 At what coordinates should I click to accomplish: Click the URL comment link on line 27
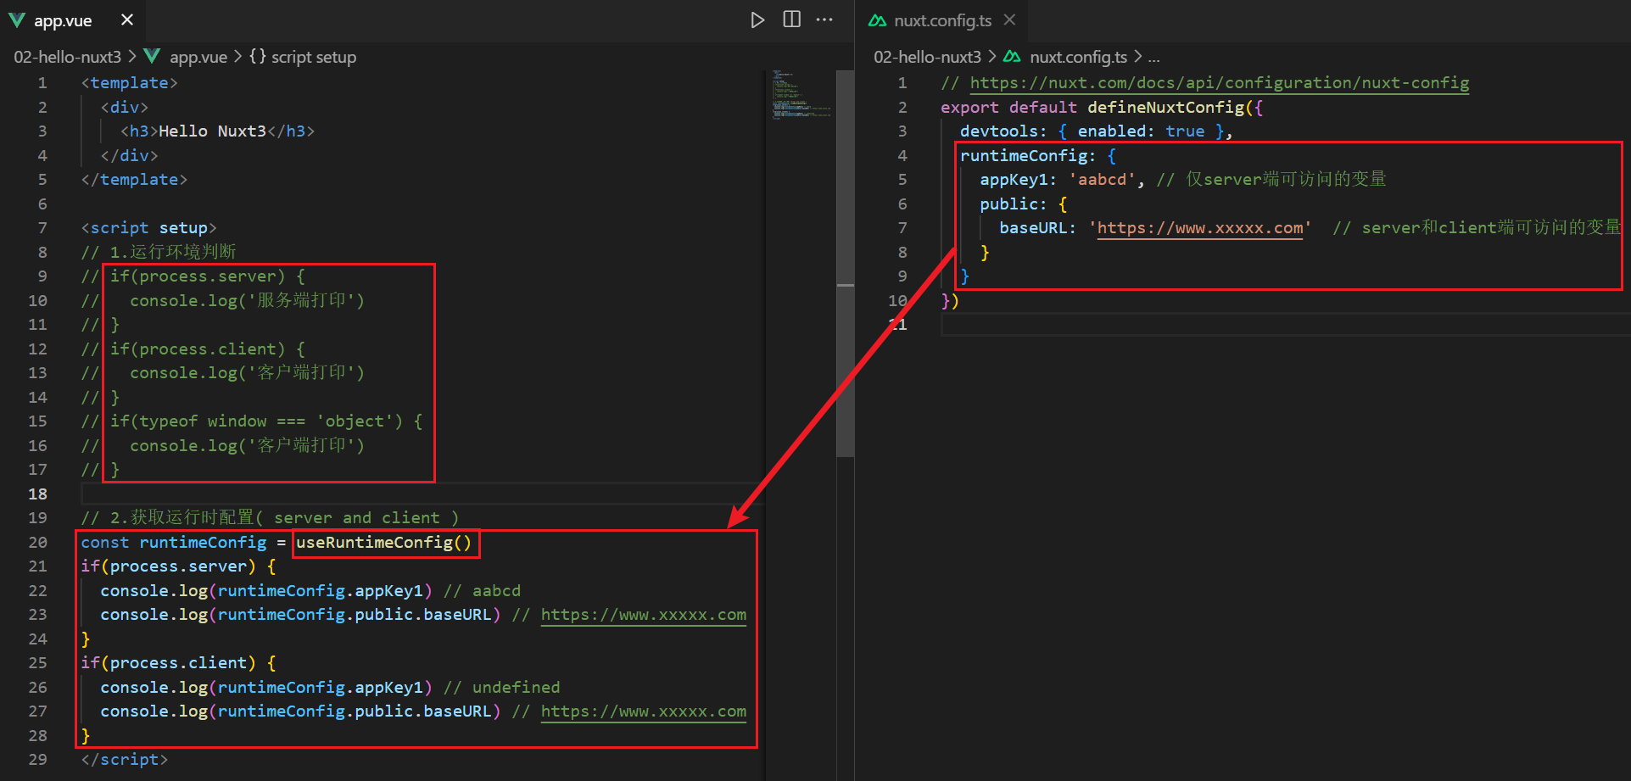(644, 711)
